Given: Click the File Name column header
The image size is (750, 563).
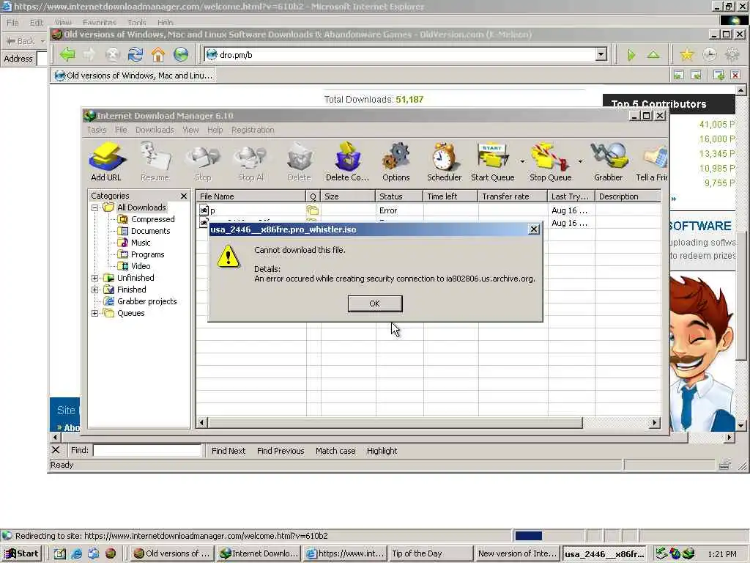Looking at the screenshot, I should point(251,196).
